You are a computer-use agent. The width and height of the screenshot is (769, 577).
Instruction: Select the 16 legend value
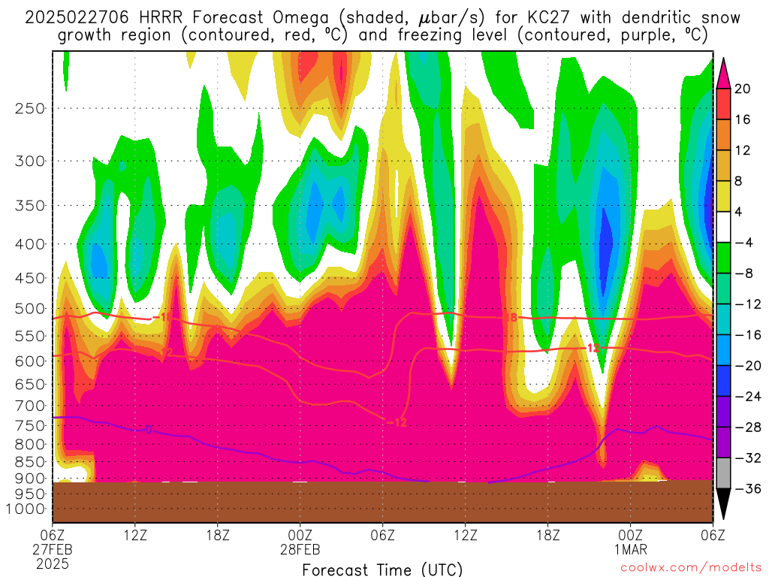(x=742, y=119)
